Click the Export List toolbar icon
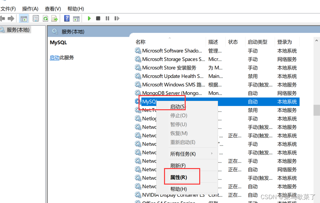This screenshot has height=203, width=320. click(x=55, y=18)
